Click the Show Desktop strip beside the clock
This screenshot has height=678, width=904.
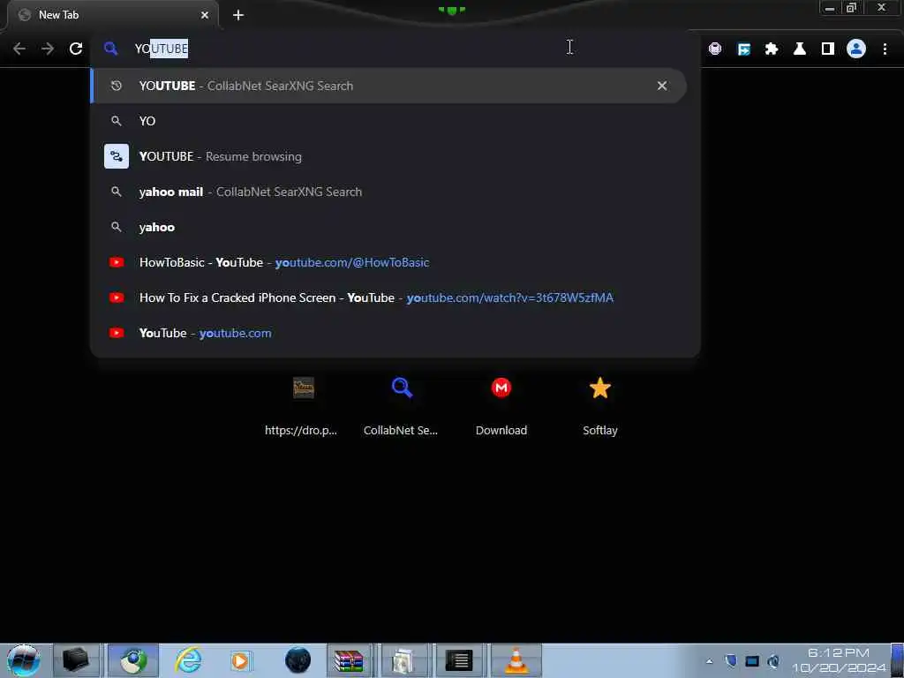[x=898, y=660]
